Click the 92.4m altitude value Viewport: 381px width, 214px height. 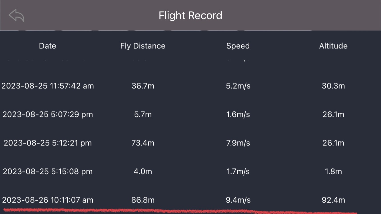click(x=333, y=200)
